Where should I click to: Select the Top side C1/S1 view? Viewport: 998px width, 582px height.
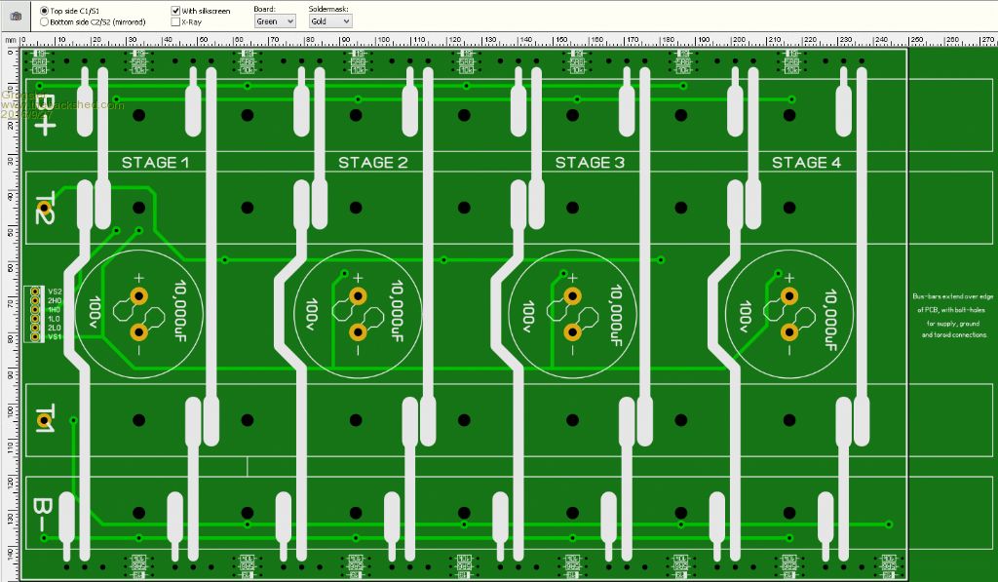coord(45,10)
